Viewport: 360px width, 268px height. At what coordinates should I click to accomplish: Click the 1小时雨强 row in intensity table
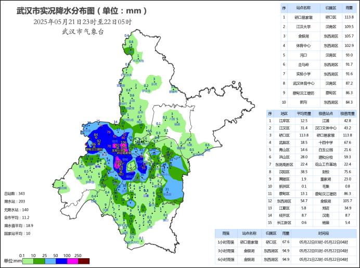click(x=286, y=242)
